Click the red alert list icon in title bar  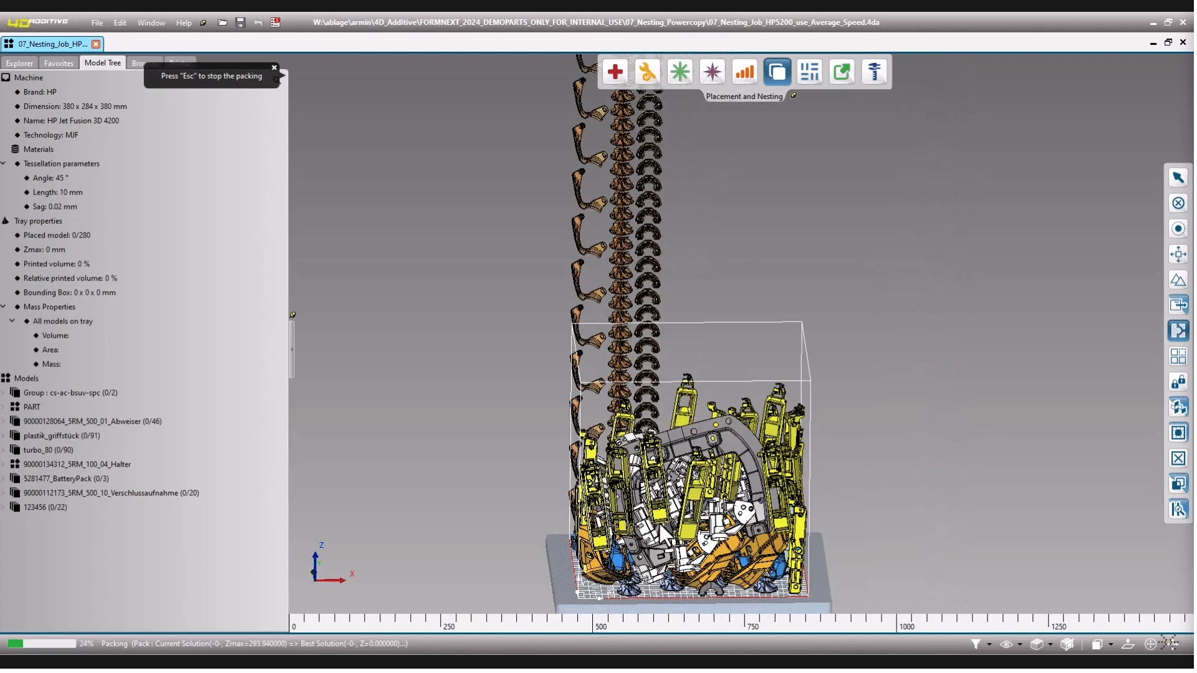275,22
